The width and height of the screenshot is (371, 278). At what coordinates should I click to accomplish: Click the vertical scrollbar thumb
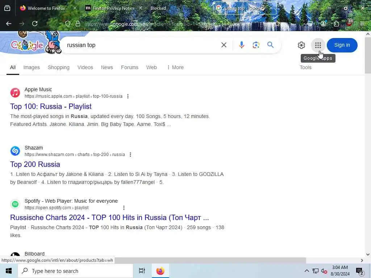click(x=368, y=55)
